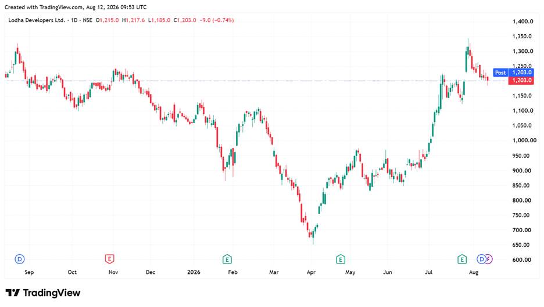Screen dimensions: 544x307
Task: Click the May label on the time axis
Action: [x=350, y=272]
